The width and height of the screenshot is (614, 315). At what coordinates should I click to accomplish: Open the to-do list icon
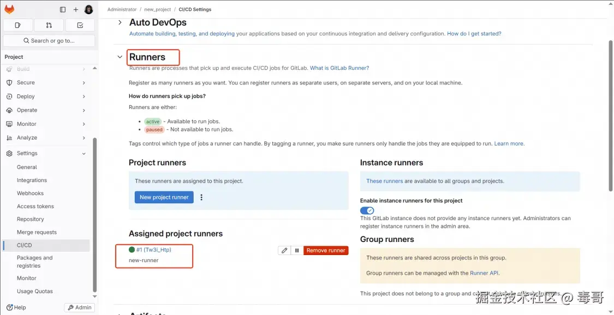click(80, 25)
